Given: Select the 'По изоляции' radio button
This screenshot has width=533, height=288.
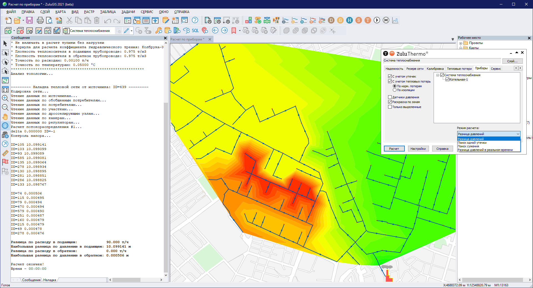Looking at the screenshot, I should coord(394,90).
